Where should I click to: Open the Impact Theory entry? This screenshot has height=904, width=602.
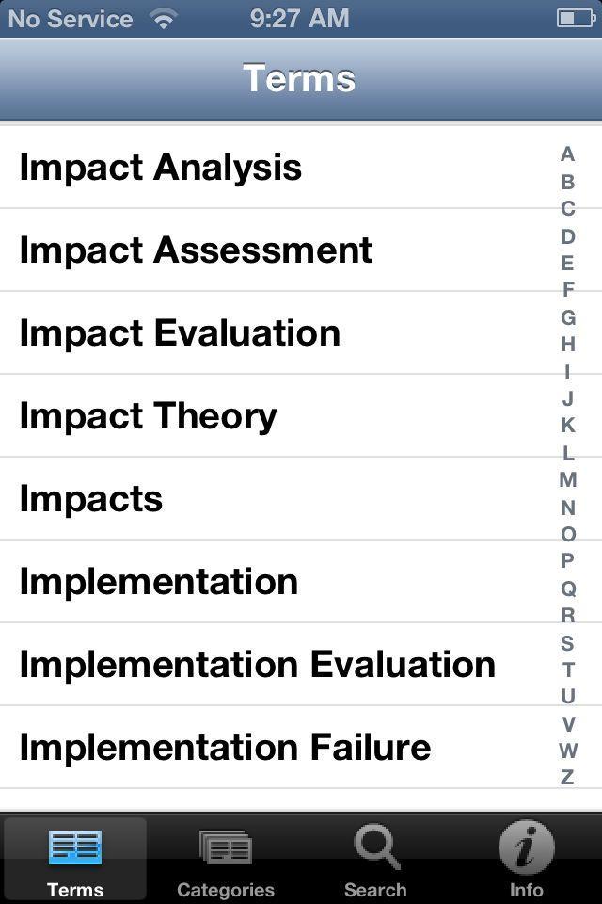click(150, 415)
